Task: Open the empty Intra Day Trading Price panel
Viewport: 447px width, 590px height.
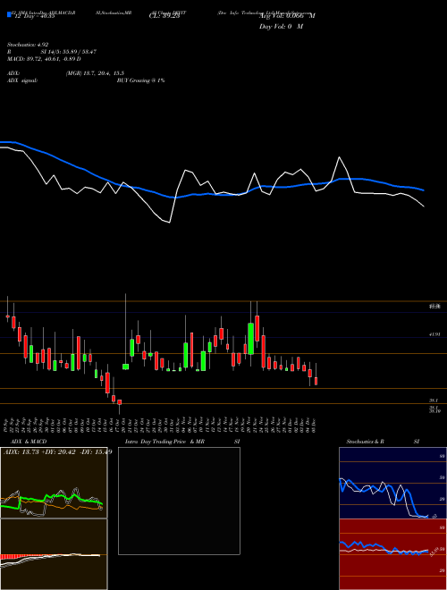Action: [179, 501]
